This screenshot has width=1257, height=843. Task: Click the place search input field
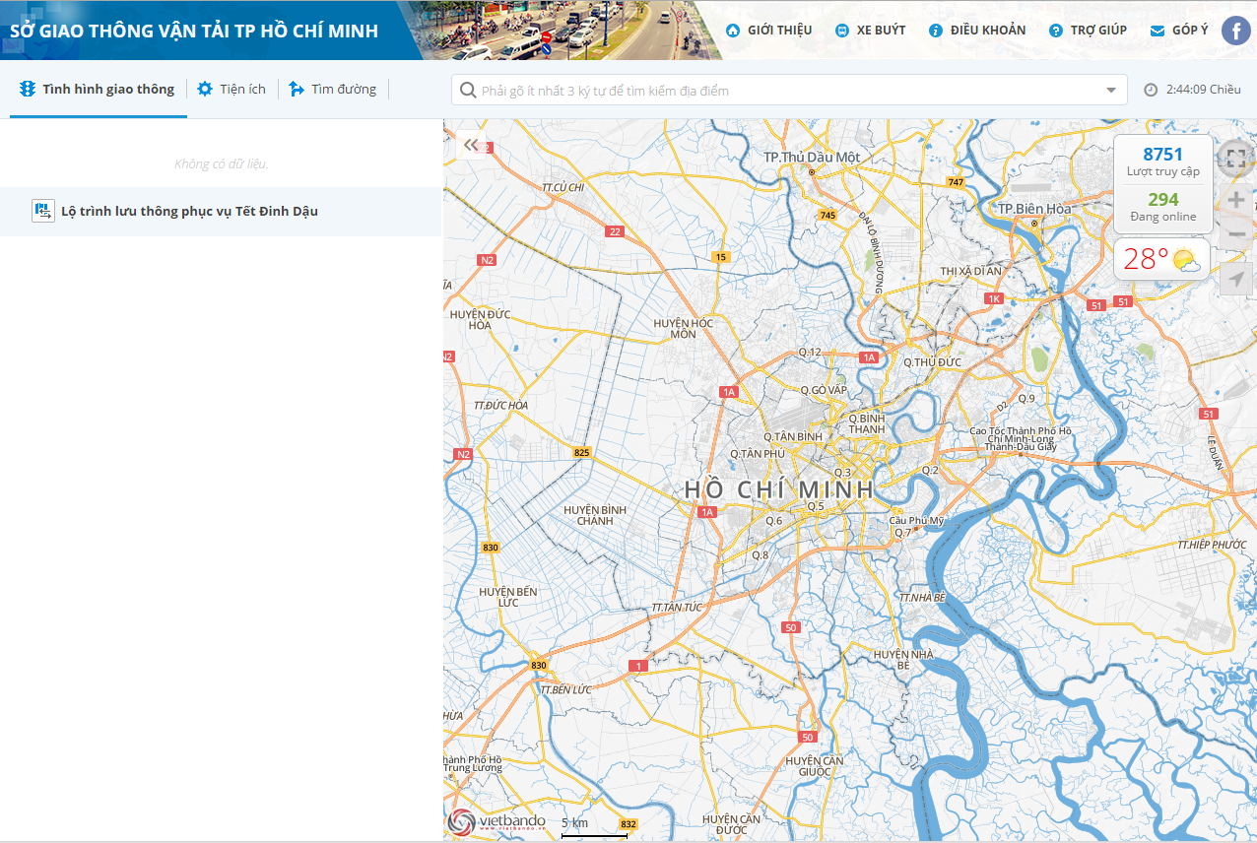tap(789, 91)
